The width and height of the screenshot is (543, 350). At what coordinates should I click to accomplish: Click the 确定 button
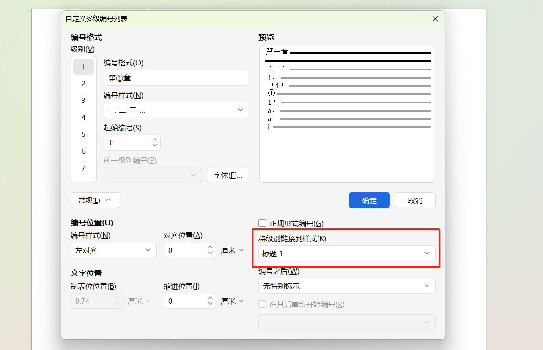coord(369,200)
